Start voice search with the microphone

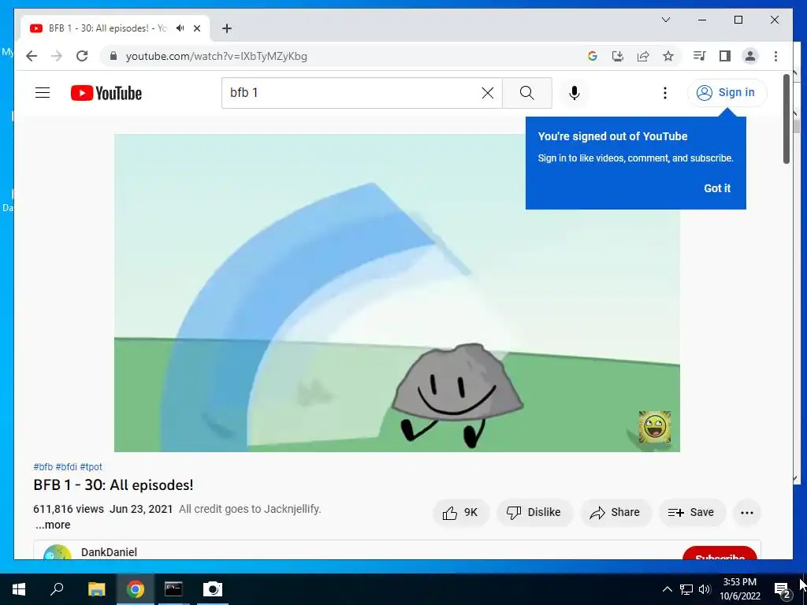575,93
